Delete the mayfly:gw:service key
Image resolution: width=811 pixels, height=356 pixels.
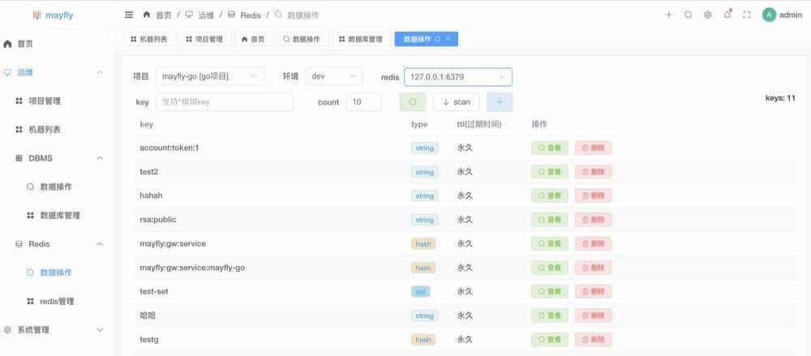[x=593, y=244]
